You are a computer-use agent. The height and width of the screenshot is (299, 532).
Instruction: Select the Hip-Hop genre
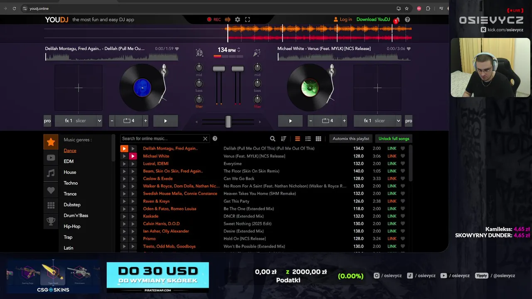(72, 226)
